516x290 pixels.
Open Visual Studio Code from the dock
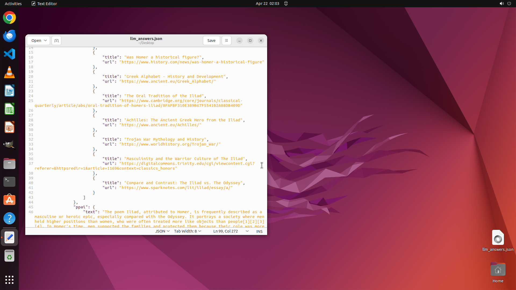pyautogui.click(x=9, y=54)
